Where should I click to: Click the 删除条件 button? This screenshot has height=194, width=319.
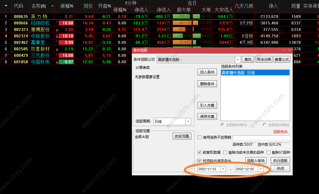pos(207,84)
